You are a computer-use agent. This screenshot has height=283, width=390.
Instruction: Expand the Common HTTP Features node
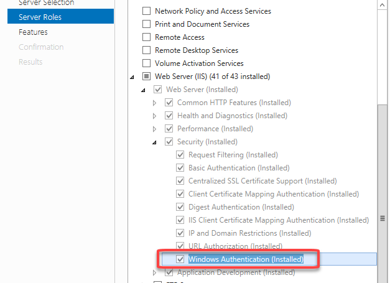154,103
